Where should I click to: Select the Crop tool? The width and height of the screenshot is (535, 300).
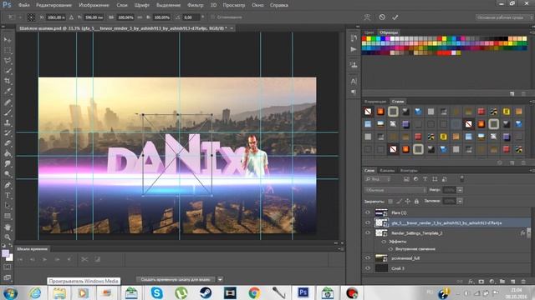coord(8,81)
